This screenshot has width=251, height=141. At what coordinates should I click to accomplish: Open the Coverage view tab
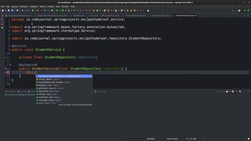(x=100, y=92)
